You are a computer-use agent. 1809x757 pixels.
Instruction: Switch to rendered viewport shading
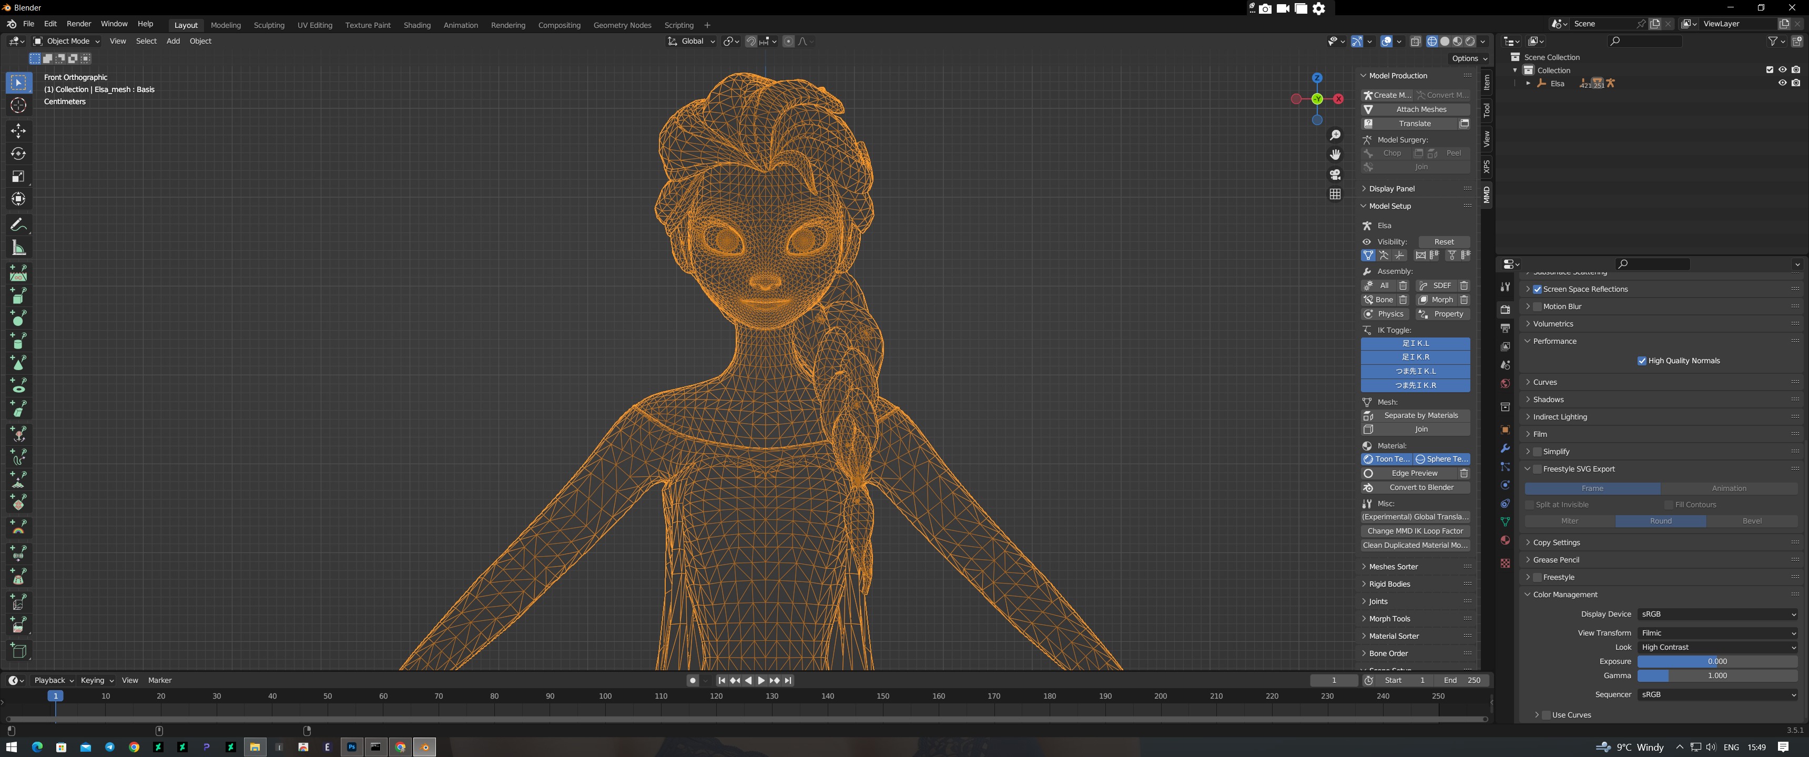click(1470, 42)
